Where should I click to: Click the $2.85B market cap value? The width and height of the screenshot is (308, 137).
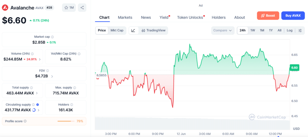[39, 42]
